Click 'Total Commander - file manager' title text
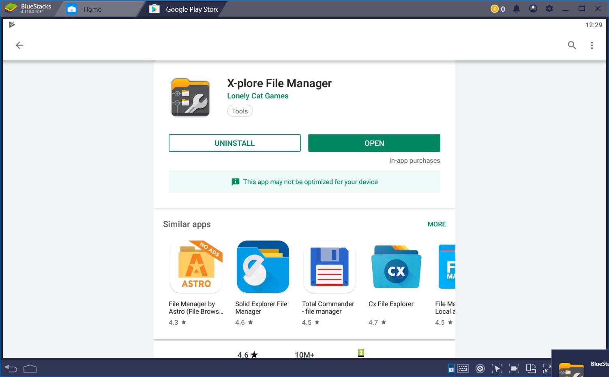The width and height of the screenshot is (609, 377). coord(328,308)
